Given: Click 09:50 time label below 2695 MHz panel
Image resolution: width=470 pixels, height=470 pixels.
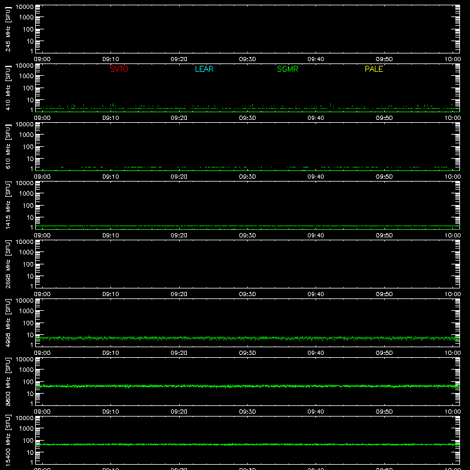Looking at the screenshot, I should pos(384,294).
